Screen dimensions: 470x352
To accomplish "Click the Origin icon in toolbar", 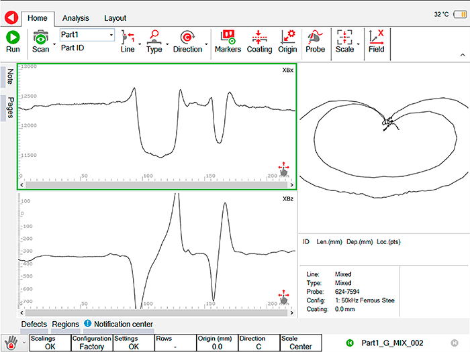I will tap(289, 40).
